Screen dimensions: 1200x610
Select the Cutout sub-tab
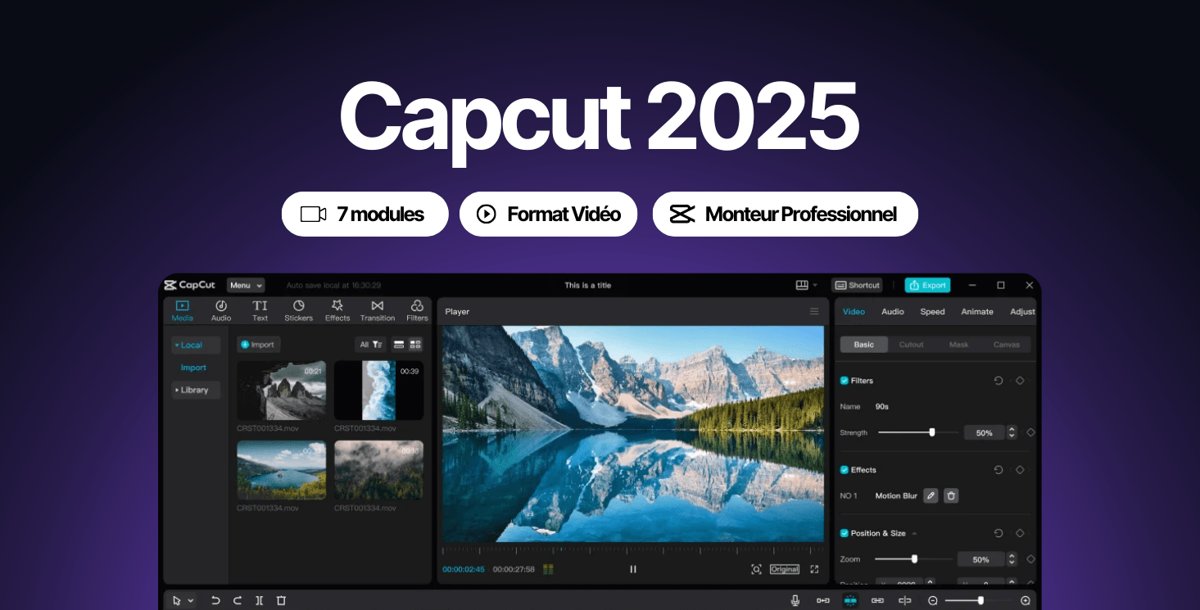tap(912, 345)
